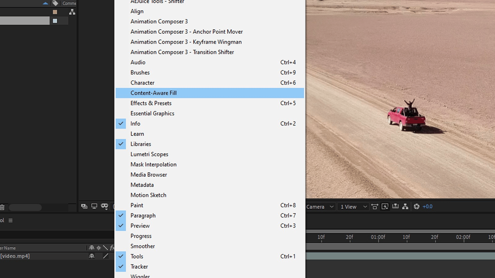This screenshot has height=278, width=495.
Task: Click the label tag column icon
Action: (55, 3)
